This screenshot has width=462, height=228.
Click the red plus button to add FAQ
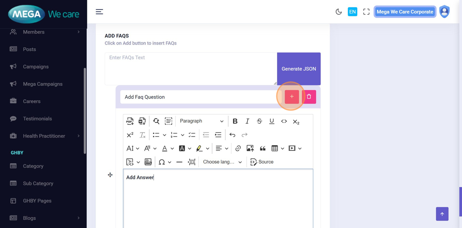click(x=292, y=97)
